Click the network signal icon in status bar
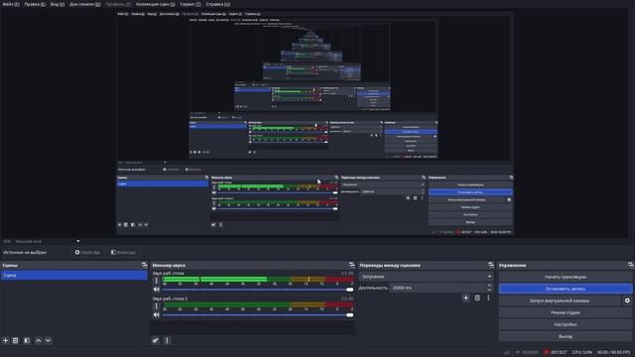The height and width of the screenshot is (357, 635). tap(507, 352)
